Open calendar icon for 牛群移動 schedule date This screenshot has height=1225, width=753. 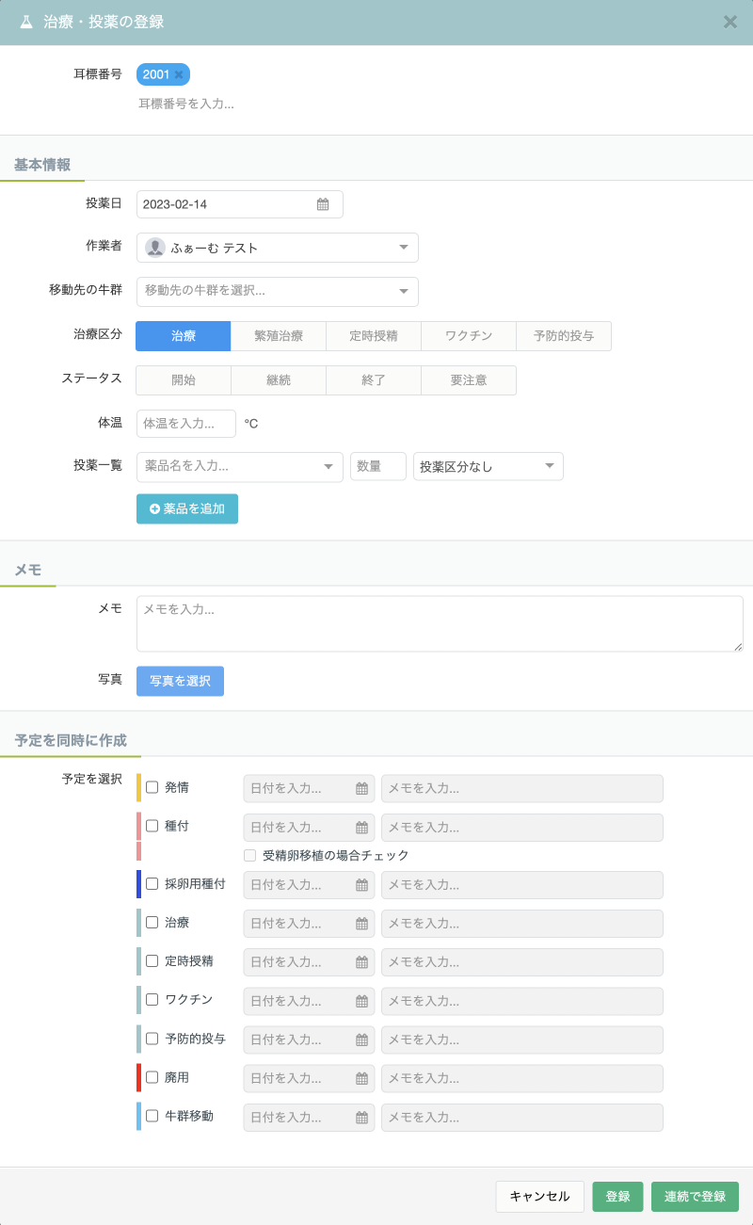tap(361, 1118)
